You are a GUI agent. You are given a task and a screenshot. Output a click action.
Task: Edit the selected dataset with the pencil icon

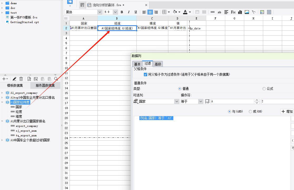point(14,79)
